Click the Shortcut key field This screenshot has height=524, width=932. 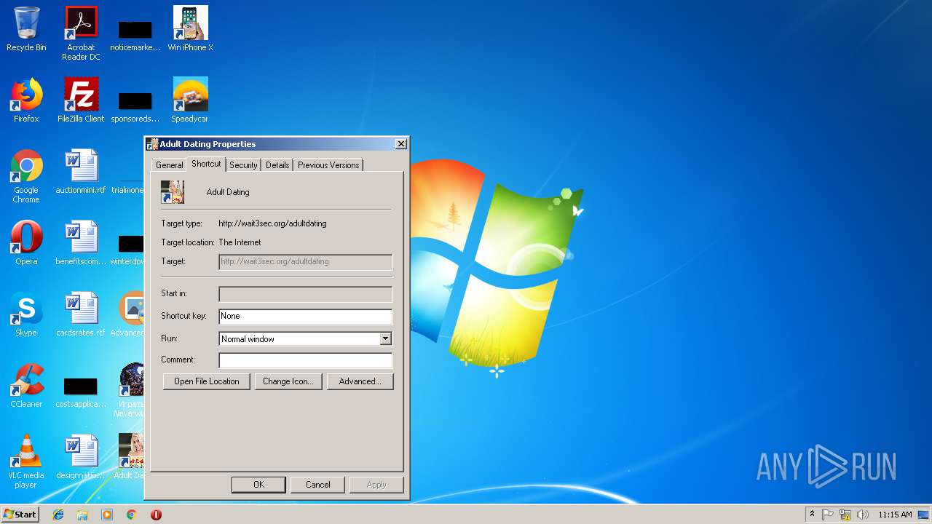tap(305, 316)
